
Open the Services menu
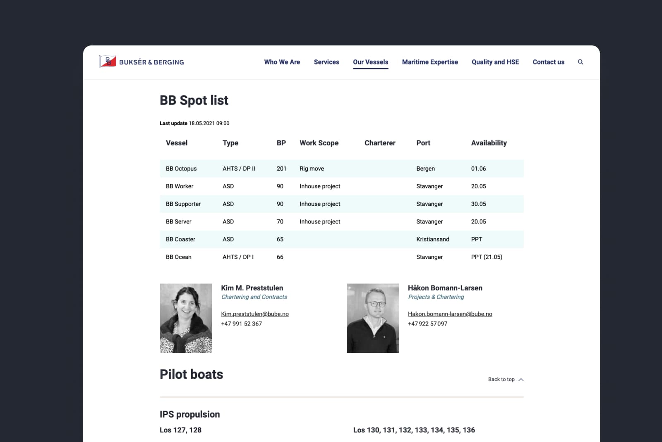(x=326, y=62)
